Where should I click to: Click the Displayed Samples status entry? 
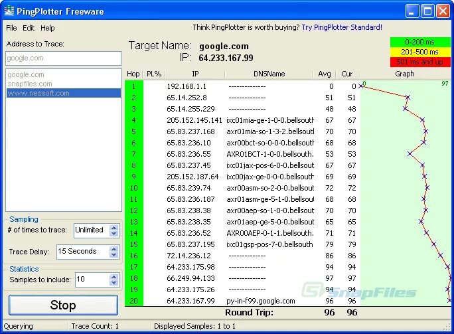(194, 326)
